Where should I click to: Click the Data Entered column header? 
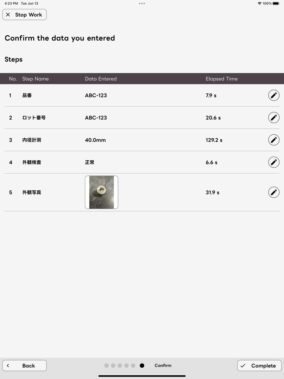point(101,79)
